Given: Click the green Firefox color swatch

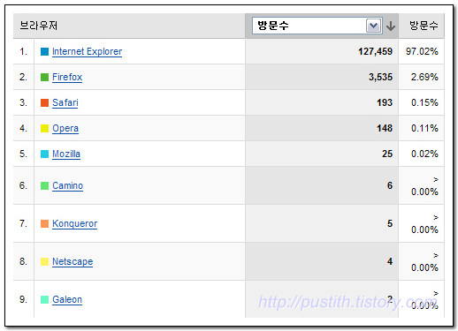Looking at the screenshot, I should click(44, 78).
